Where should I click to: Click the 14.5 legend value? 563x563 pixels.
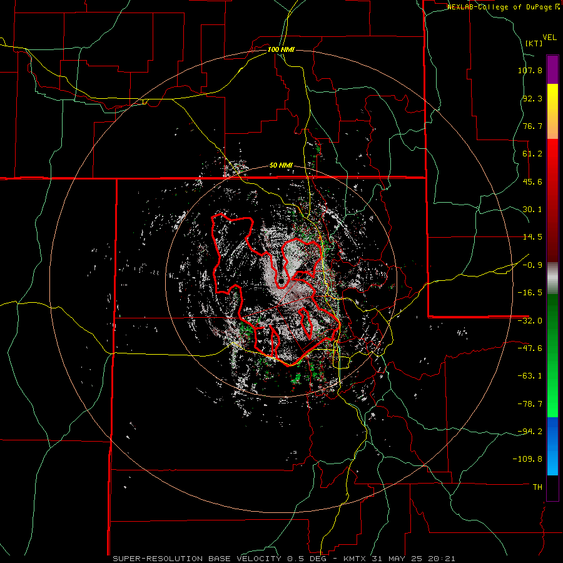click(532, 237)
